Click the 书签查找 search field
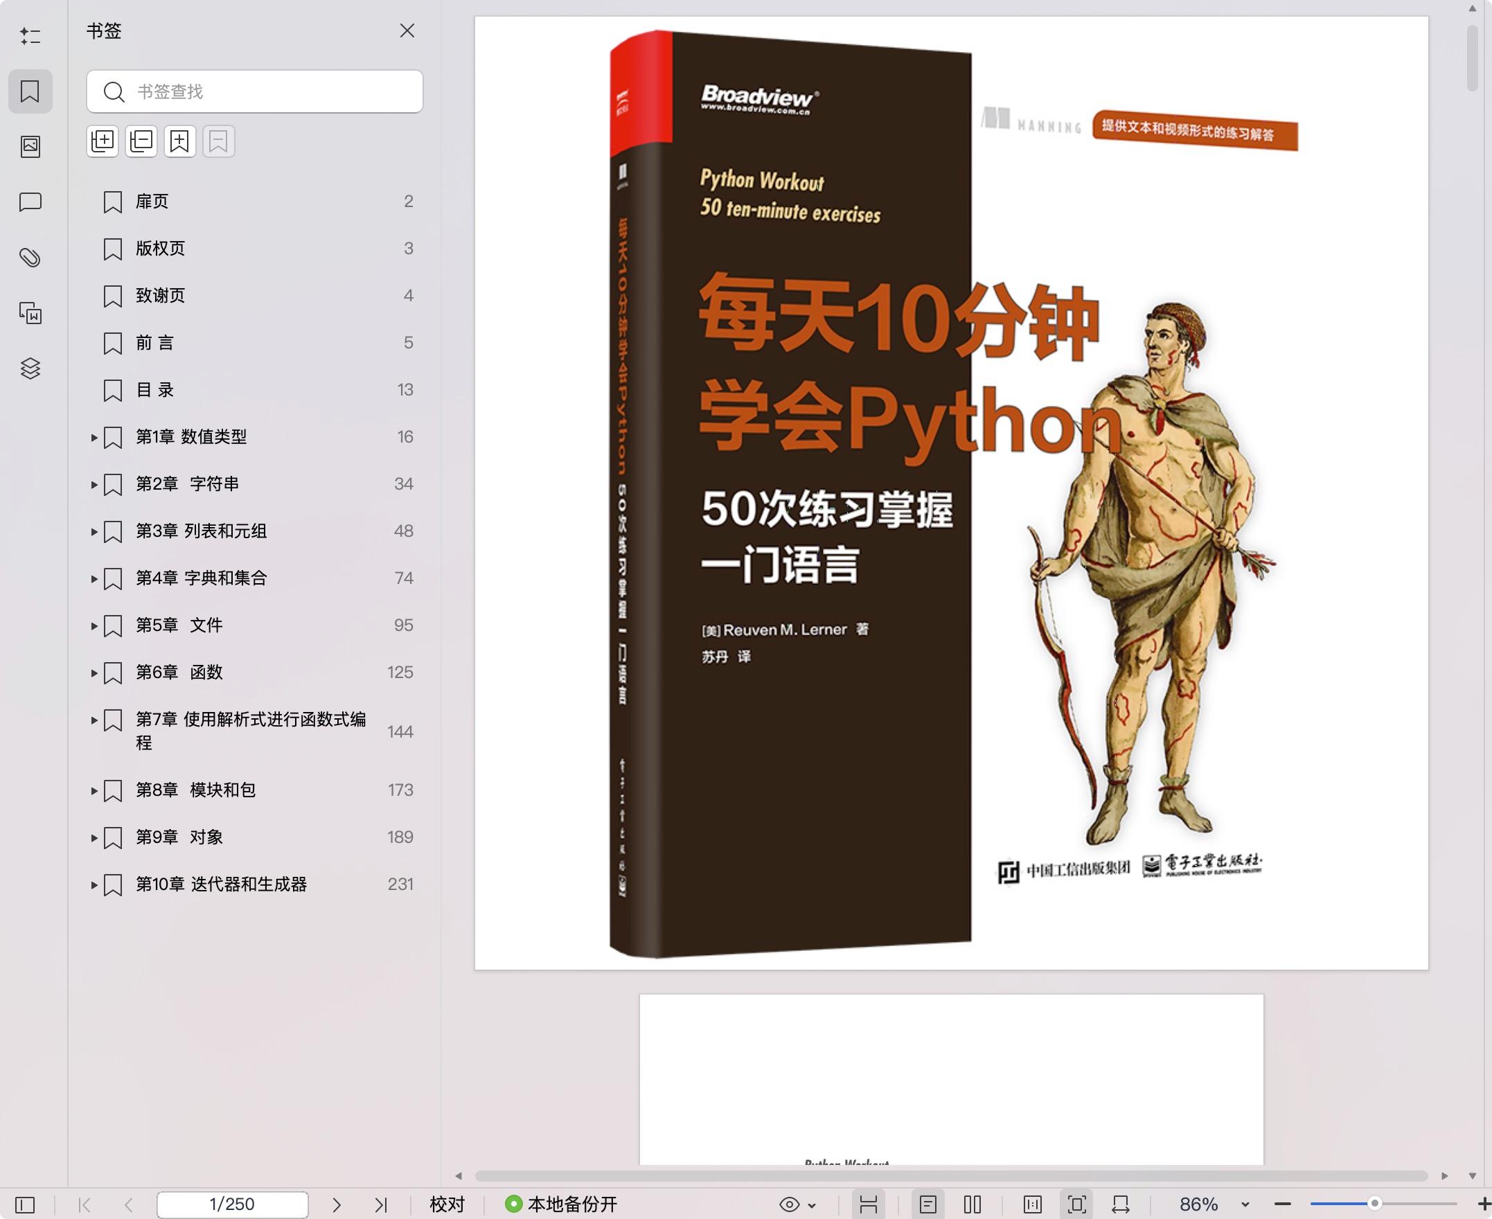The width and height of the screenshot is (1492, 1219). pos(255,91)
